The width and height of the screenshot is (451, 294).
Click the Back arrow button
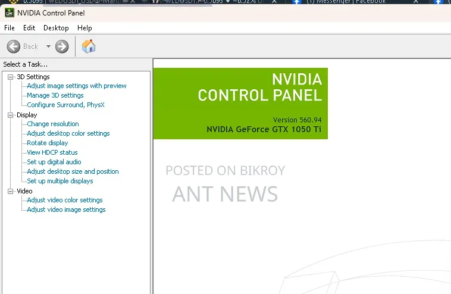[14, 46]
